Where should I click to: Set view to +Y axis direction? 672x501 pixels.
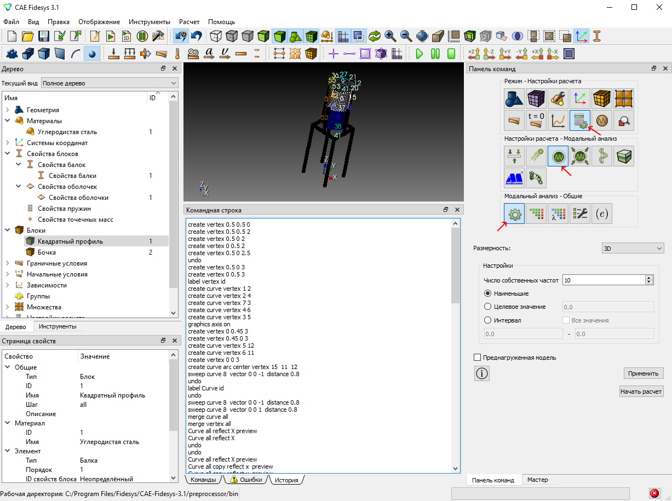point(506,54)
